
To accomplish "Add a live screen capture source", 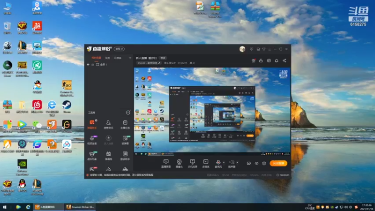I will 166,163.
